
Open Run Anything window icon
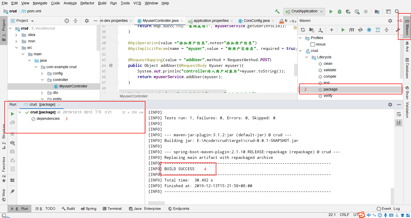click(x=388, y=12)
